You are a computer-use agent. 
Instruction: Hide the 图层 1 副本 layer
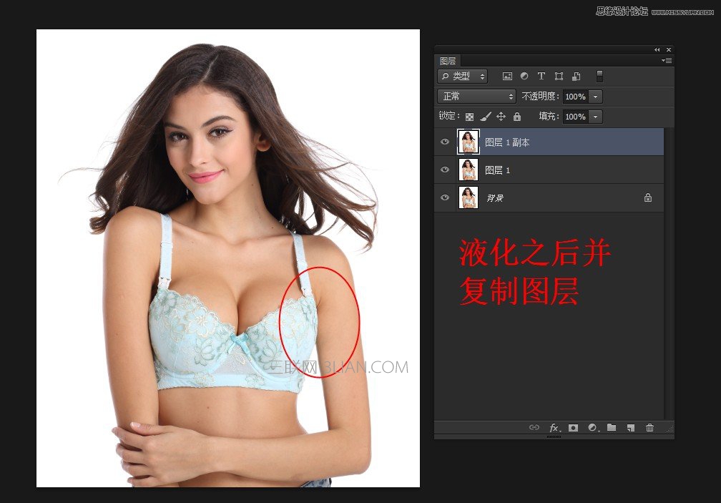(445, 142)
